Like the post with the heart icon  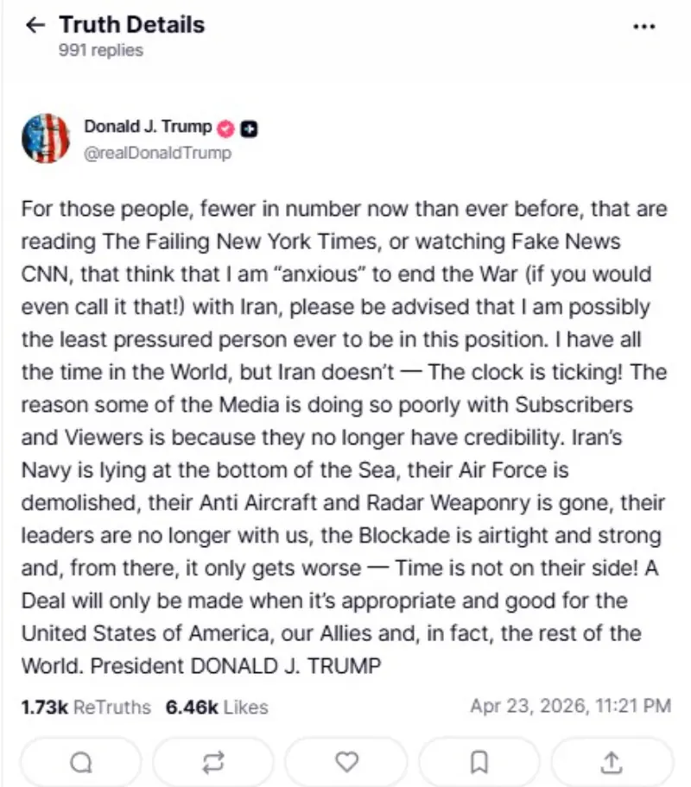(x=346, y=761)
